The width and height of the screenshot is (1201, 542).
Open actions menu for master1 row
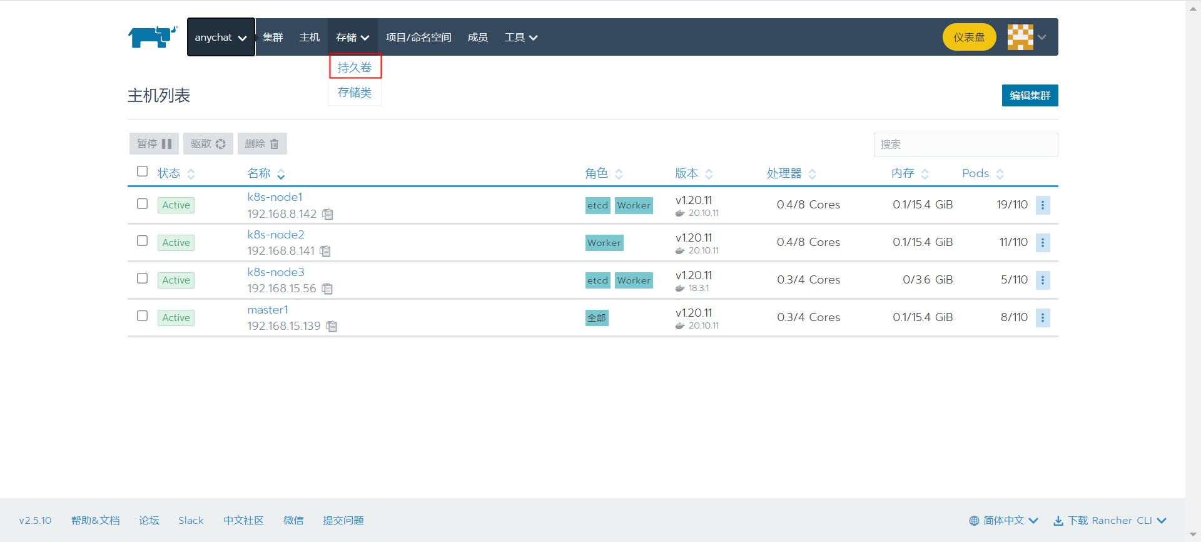[x=1043, y=318]
